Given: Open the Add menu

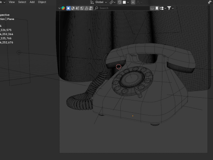Looking at the screenshot, I should point(32,2).
